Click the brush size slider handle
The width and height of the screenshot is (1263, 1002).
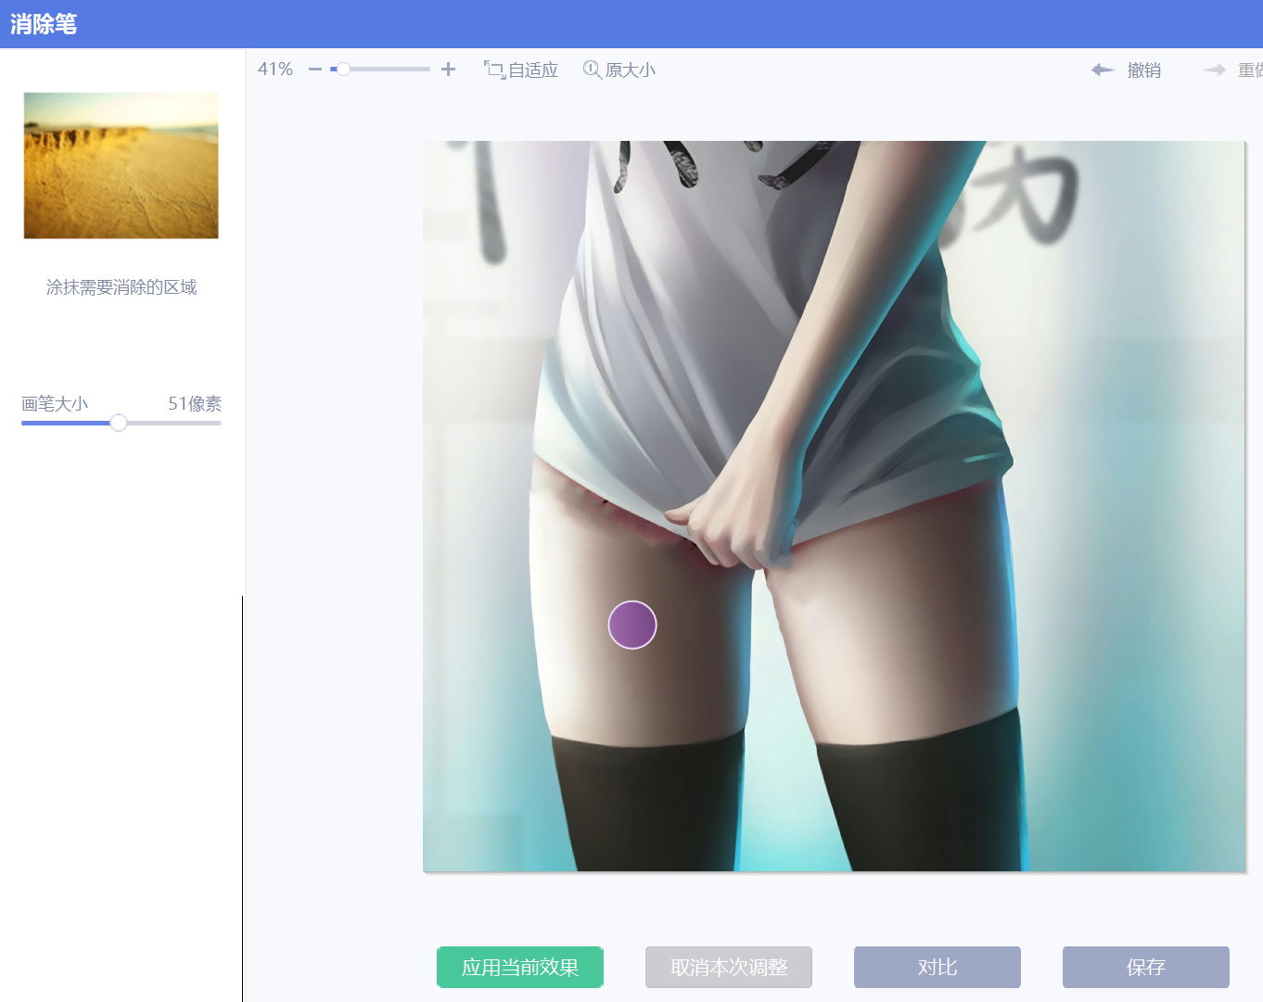119,423
